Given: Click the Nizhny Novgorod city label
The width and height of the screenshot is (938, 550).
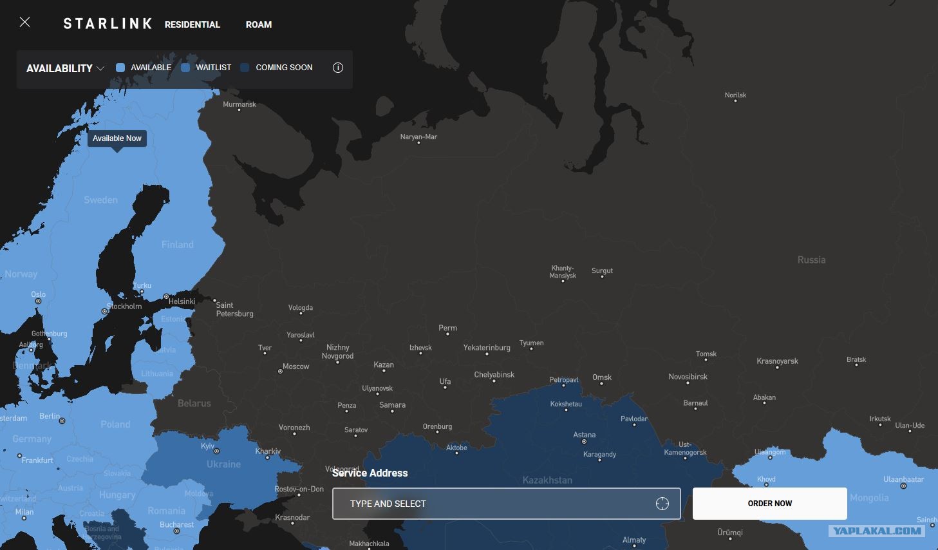Looking at the screenshot, I should pos(338,352).
